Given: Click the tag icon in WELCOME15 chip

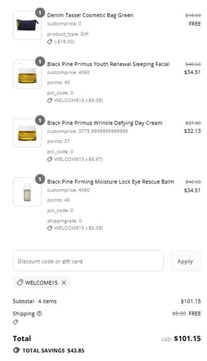Looking at the screenshot, I should pyautogui.click(x=20, y=282).
